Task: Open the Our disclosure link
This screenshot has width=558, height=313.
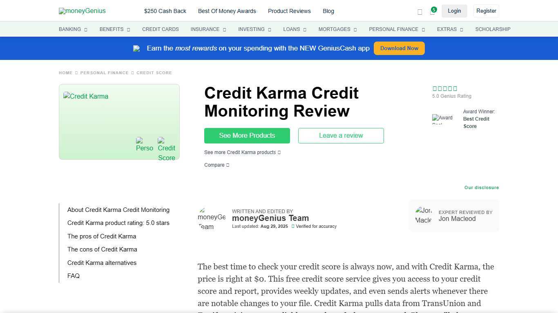Action: 482,187
